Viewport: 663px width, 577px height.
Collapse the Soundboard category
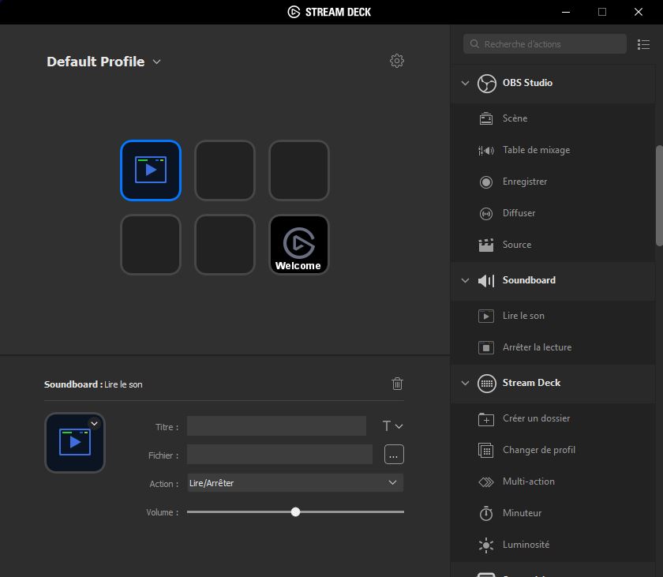(x=465, y=280)
